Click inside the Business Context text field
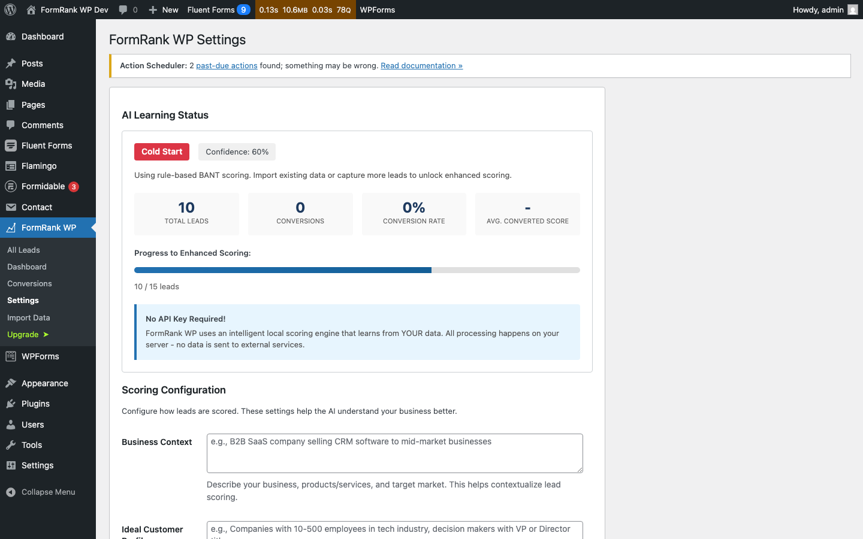 [394, 453]
